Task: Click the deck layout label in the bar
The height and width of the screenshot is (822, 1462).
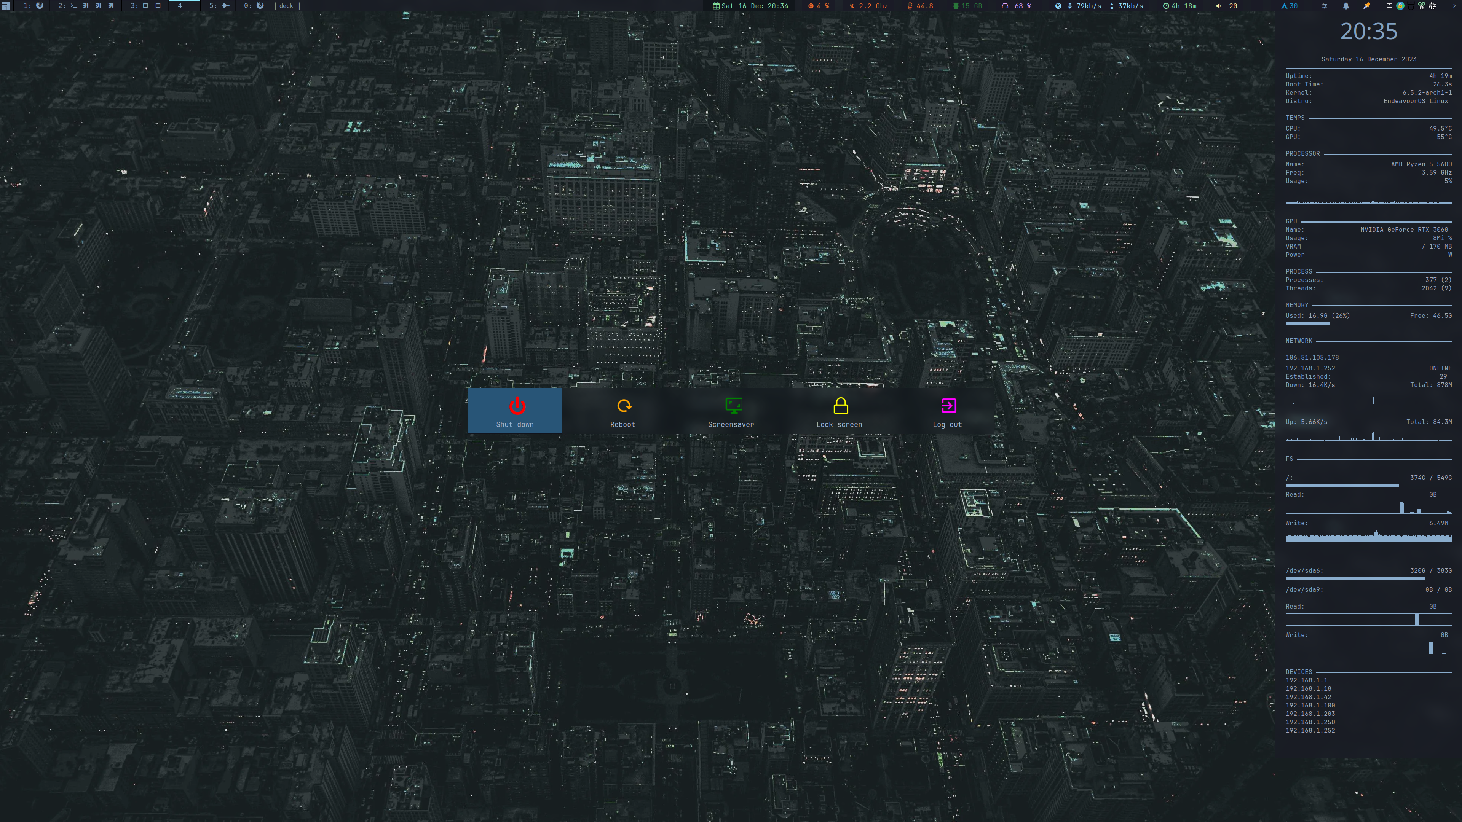Action: [x=286, y=6]
